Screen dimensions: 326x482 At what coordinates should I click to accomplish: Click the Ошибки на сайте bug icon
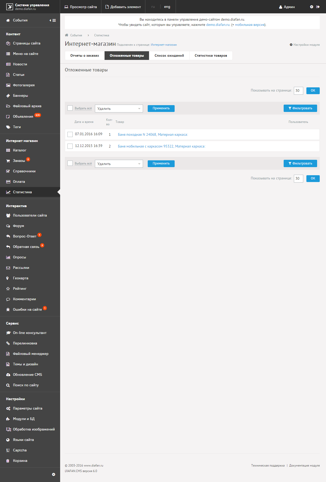pyautogui.click(x=8, y=310)
